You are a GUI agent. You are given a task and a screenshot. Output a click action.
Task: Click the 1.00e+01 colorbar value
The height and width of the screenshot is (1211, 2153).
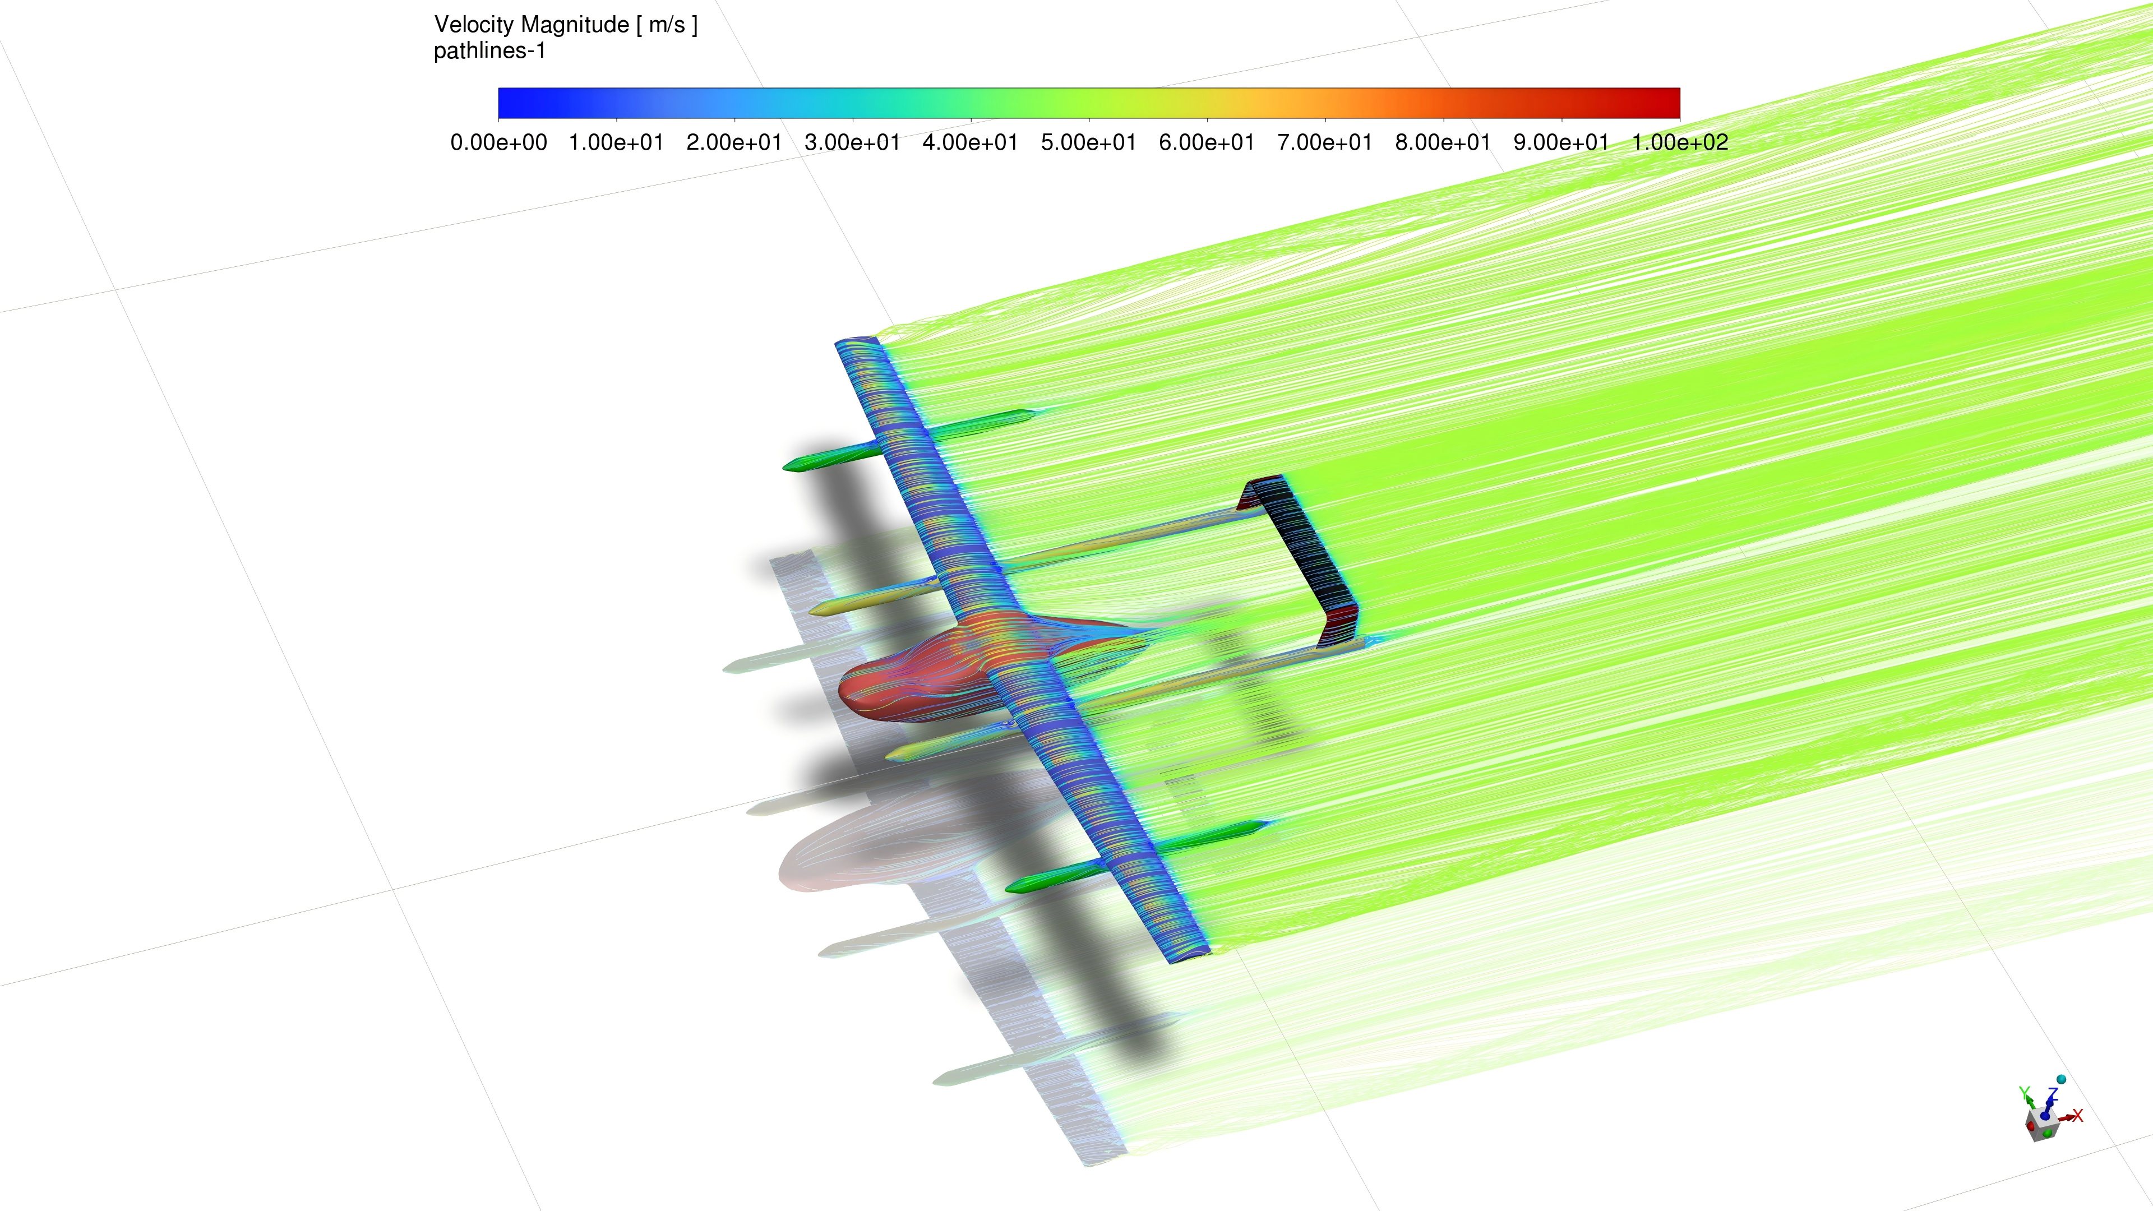click(x=617, y=142)
